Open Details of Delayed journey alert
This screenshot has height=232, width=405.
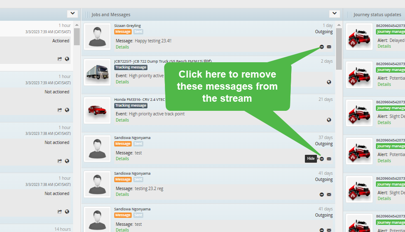[x=384, y=46]
